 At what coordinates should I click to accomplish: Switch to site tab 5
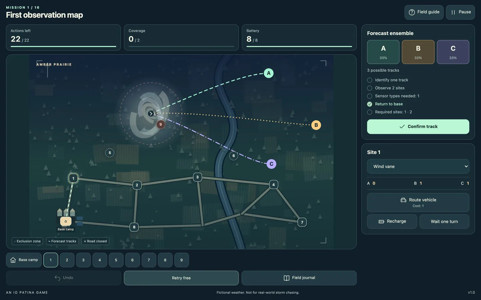116,260
